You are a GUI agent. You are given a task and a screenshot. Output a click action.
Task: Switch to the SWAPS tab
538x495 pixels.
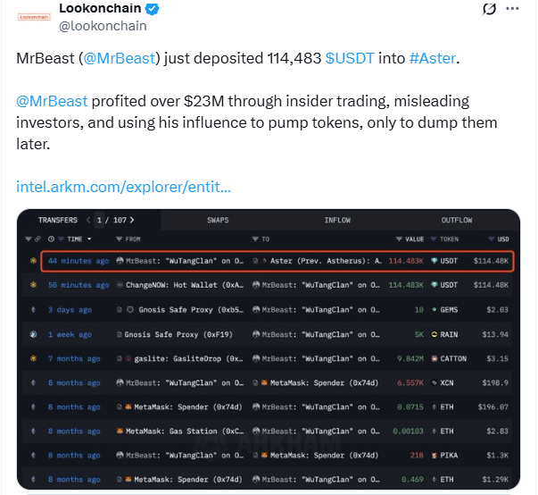tap(219, 220)
